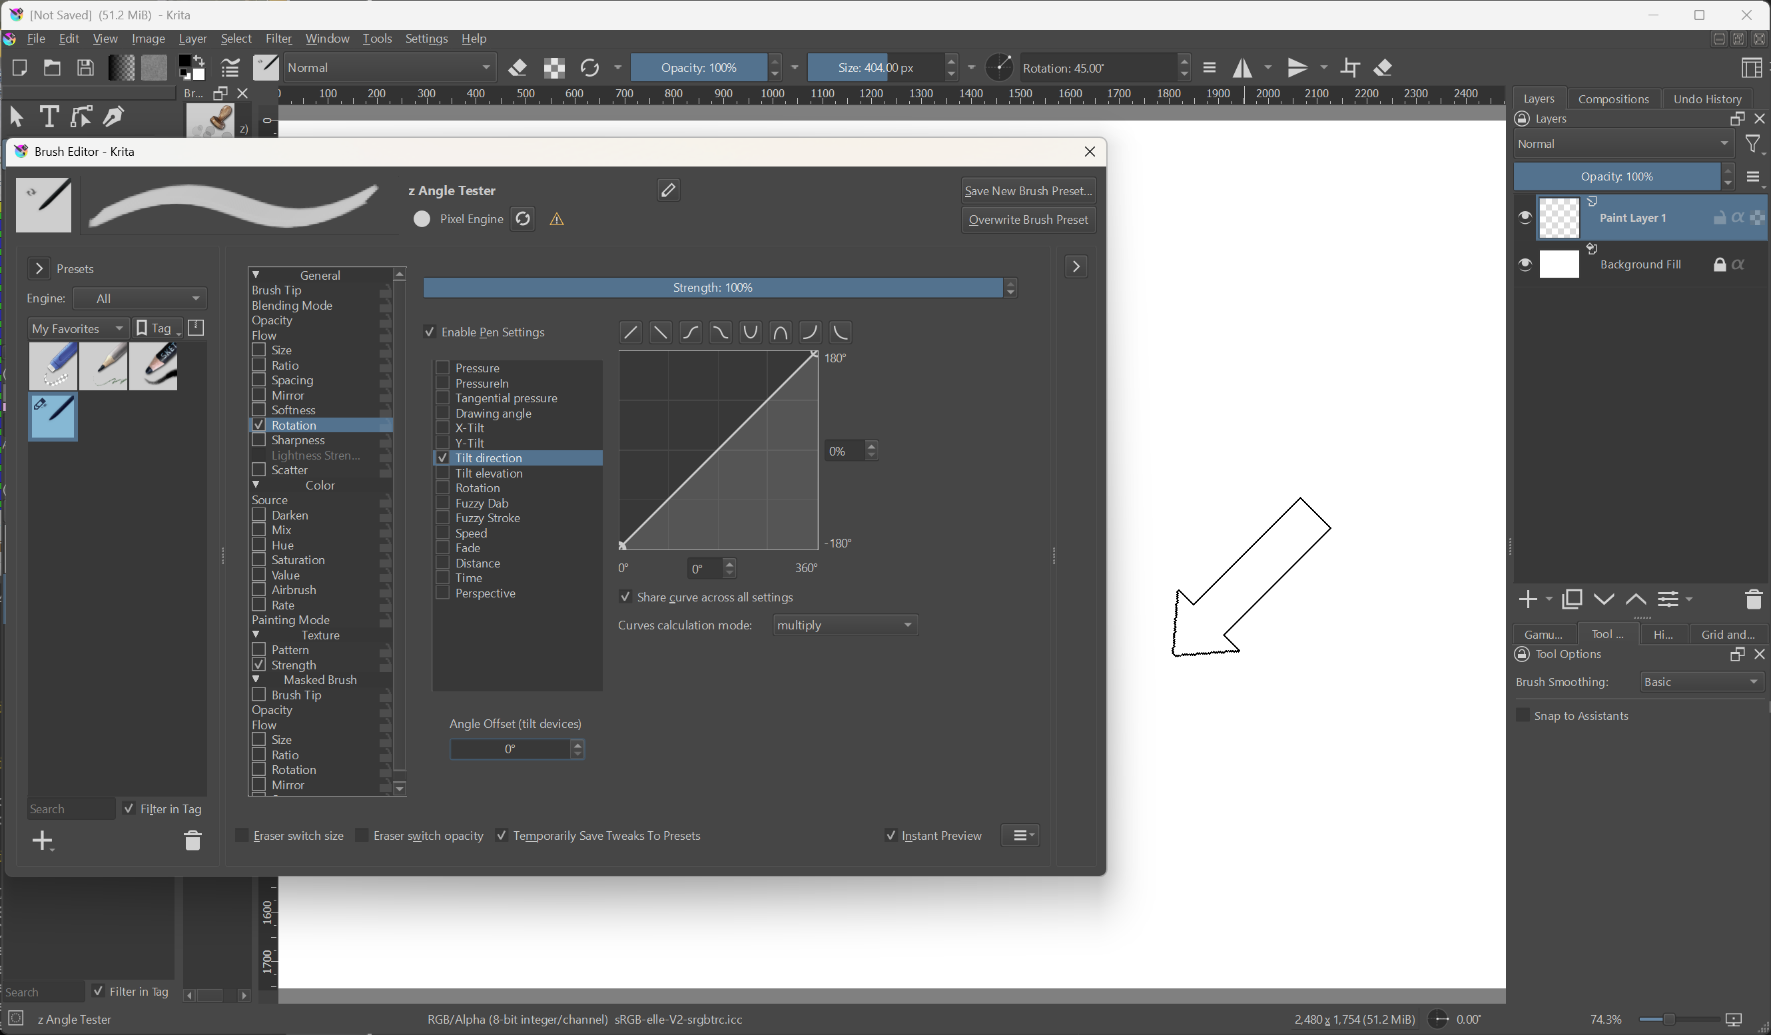1771x1035 pixels.
Task: Click the add new layer plus icon
Action: pyautogui.click(x=1527, y=599)
